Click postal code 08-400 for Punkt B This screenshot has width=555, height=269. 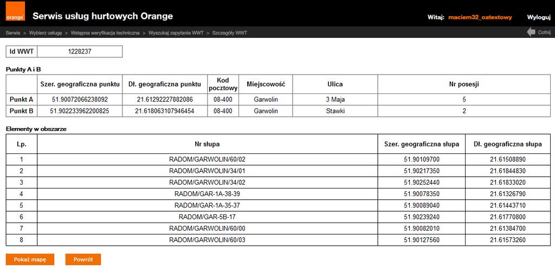[x=223, y=111]
